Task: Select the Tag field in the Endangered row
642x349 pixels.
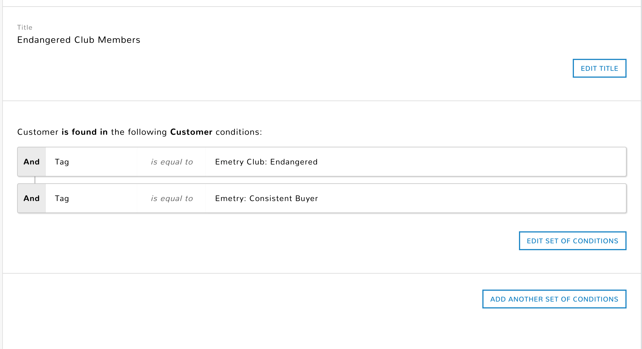Action: click(x=62, y=162)
